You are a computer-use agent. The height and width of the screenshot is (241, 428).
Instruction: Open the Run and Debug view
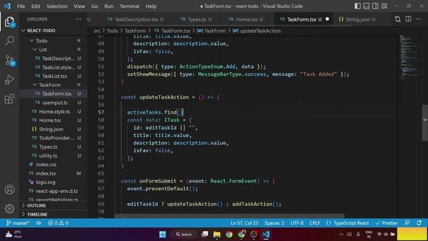click(x=9, y=80)
